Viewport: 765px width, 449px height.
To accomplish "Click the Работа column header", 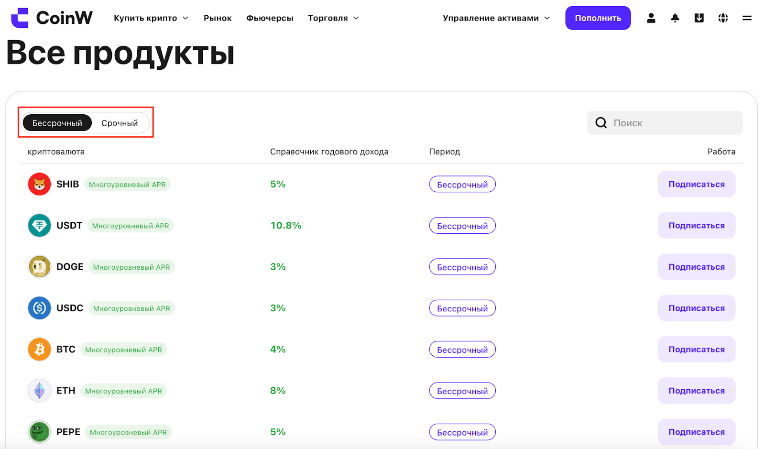I will (x=721, y=152).
